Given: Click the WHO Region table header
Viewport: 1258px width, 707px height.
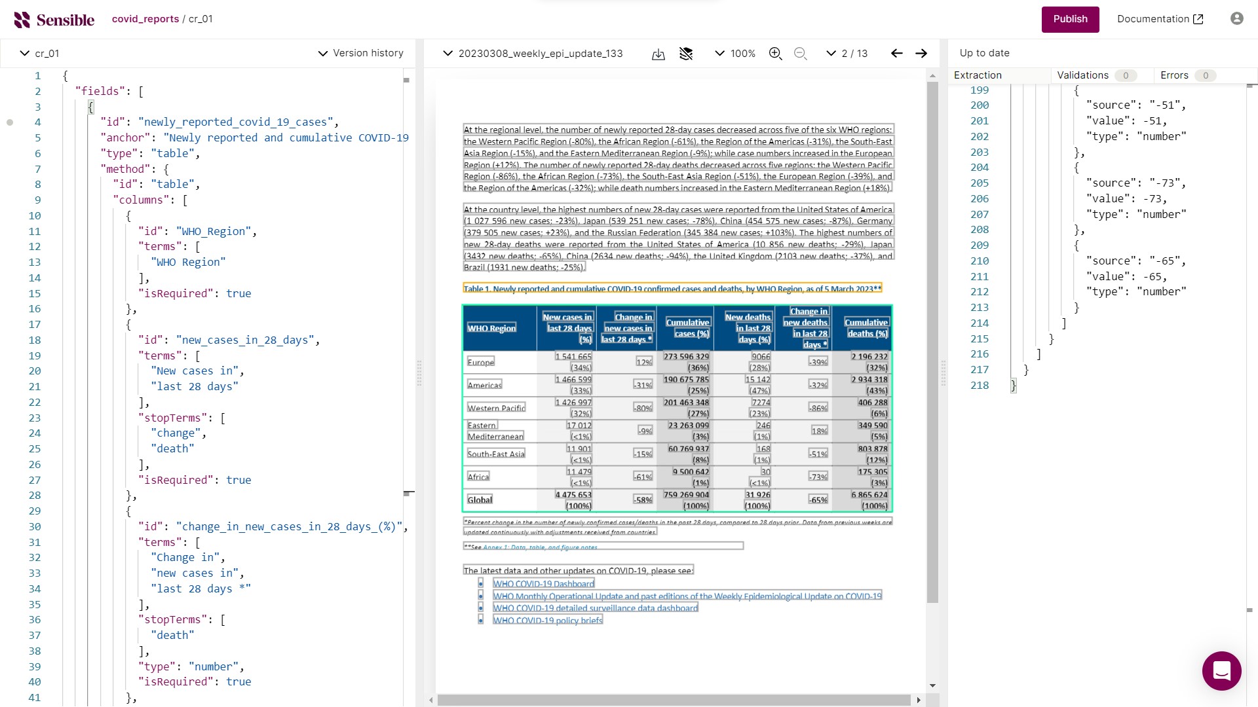Looking at the screenshot, I should click(491, 328).
